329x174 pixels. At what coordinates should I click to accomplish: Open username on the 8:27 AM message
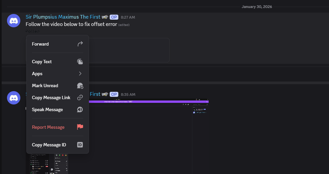(x=63, y=17)
